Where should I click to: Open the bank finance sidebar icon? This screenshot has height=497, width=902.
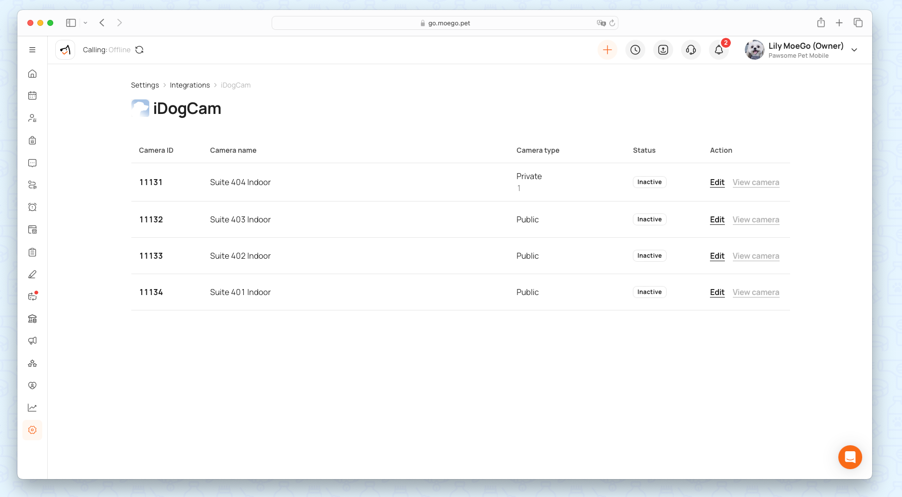click(32, 319)
